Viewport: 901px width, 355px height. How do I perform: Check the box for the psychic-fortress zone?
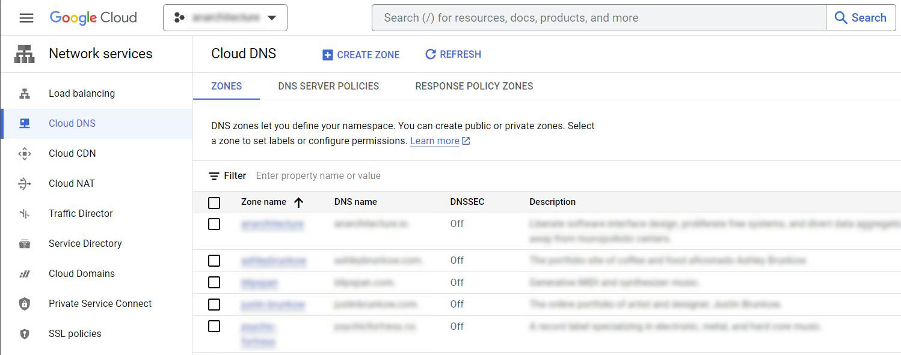(x=214, y=326)
